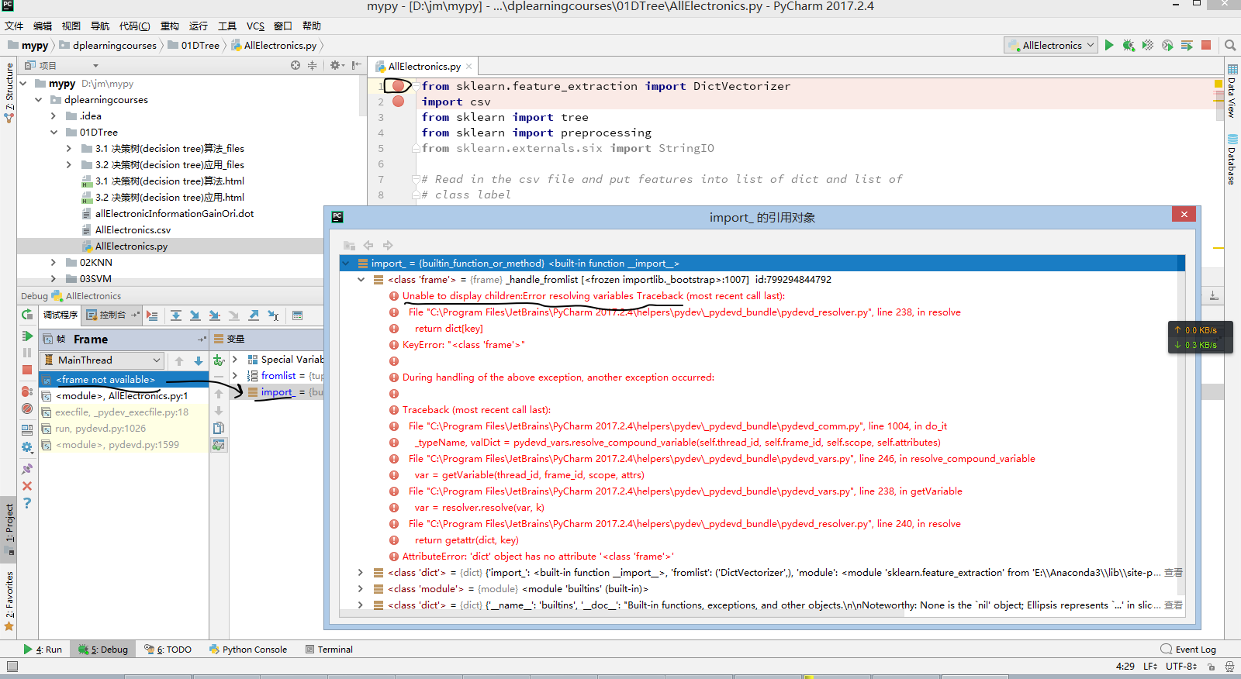Run with coverage icon in toolbar
Image resolution: width=1241 pixels, height=679 pixels.
[x=1148, y=45]
